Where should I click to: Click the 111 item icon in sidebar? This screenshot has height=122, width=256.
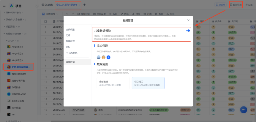pos(9,115)
